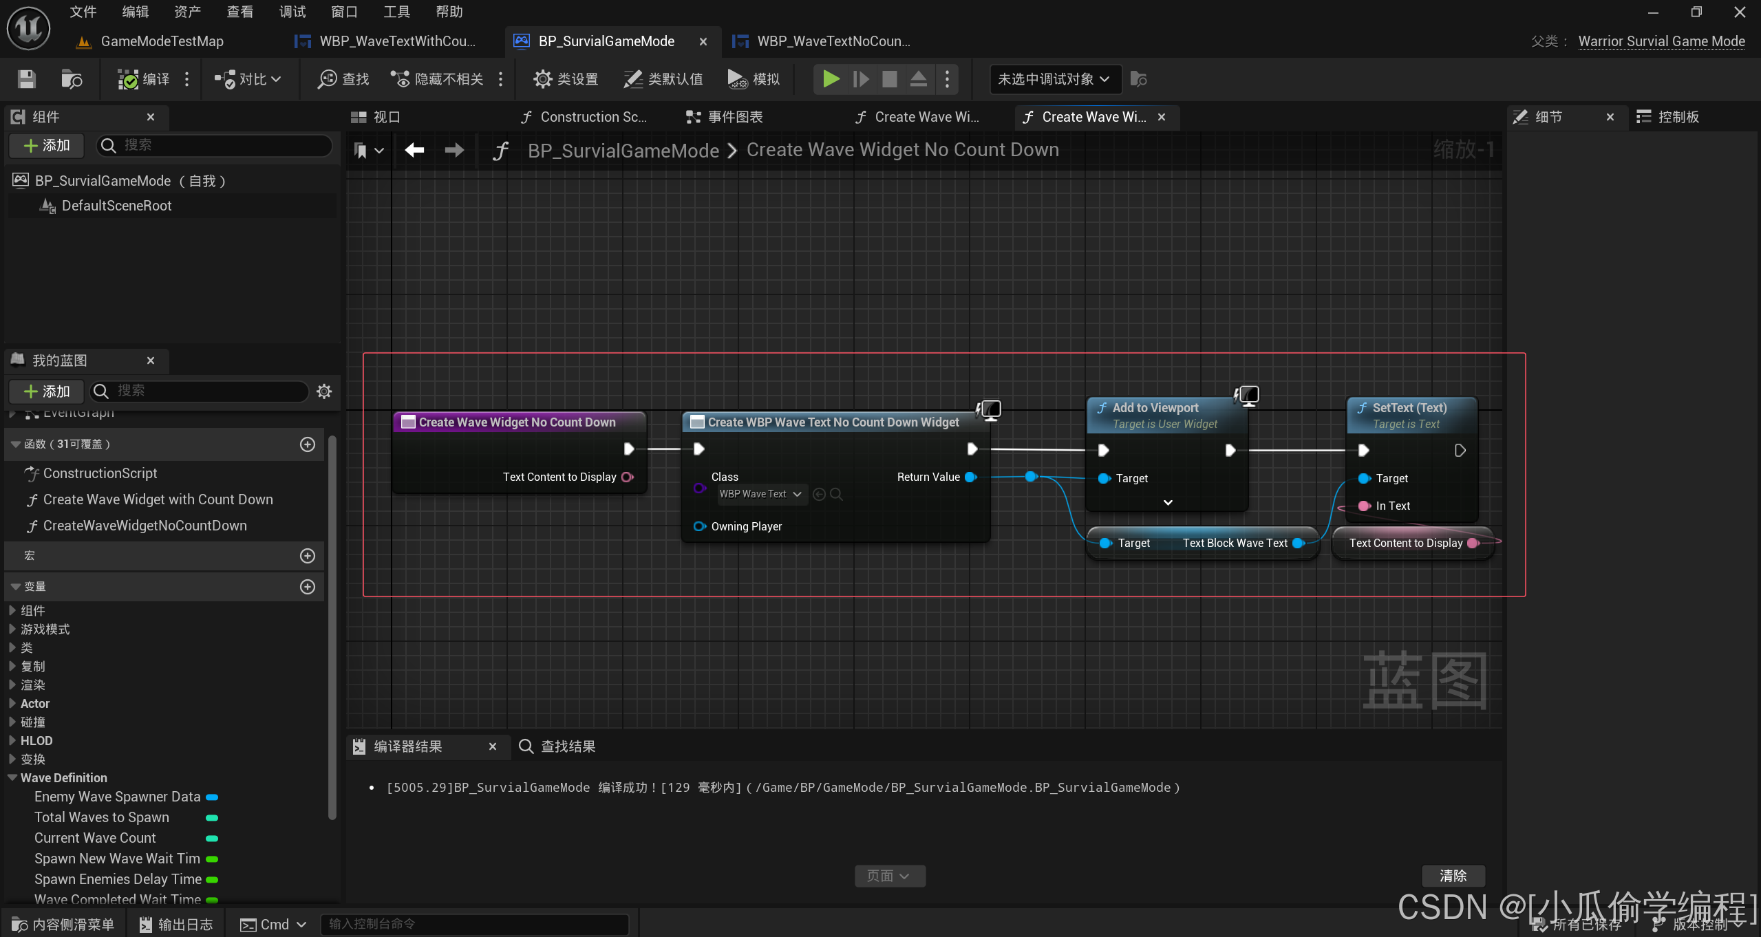Collapse the Wave Definition variable category
The image size is (1761, 937).
[x=12, y=778]
